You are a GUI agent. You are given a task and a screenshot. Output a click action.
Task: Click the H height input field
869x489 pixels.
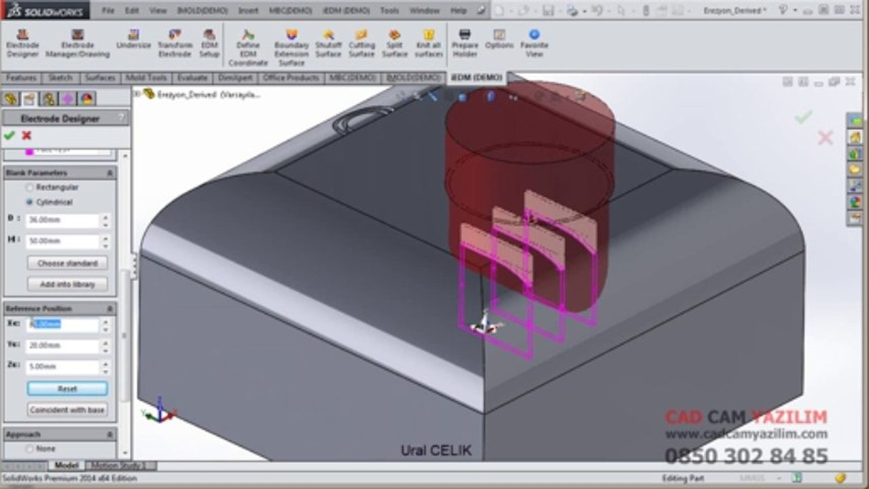point(63,242)
